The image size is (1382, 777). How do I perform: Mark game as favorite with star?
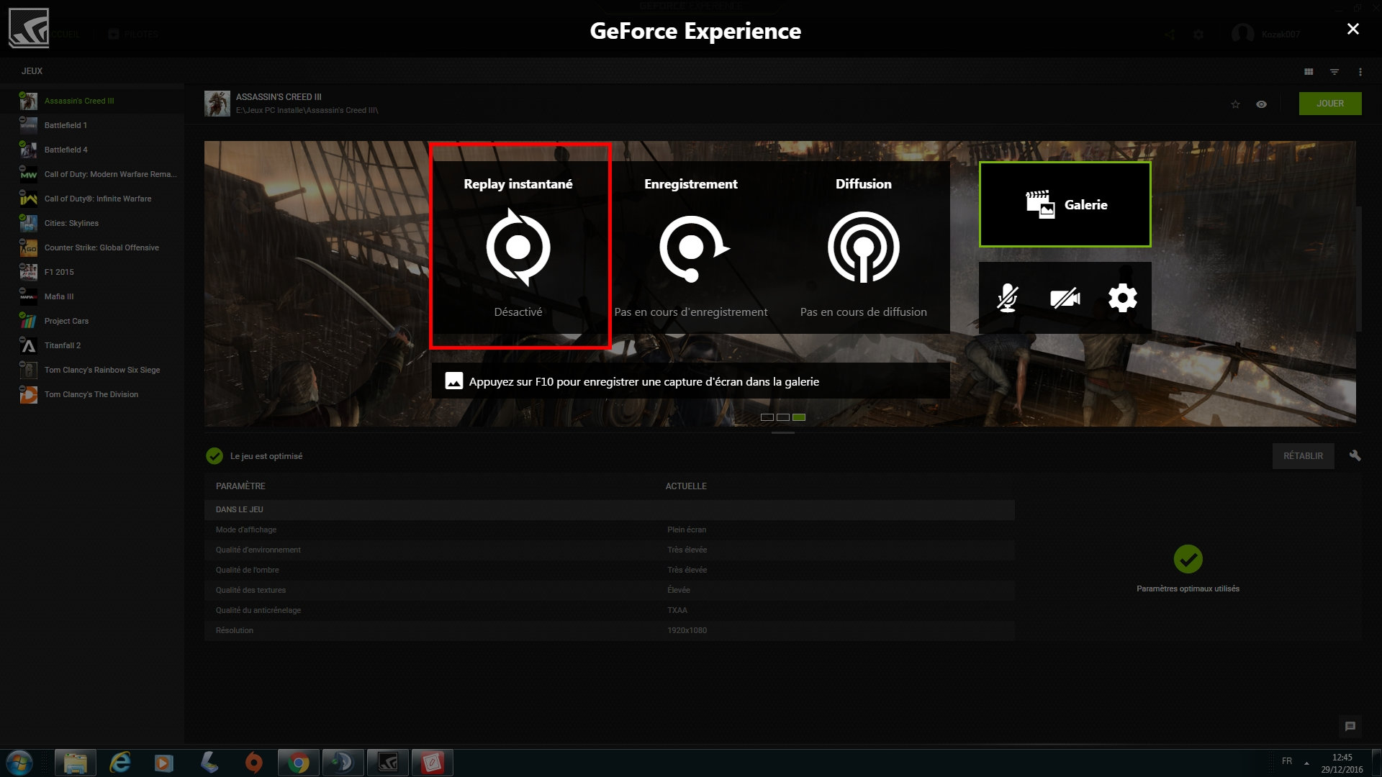(1235, 104)
